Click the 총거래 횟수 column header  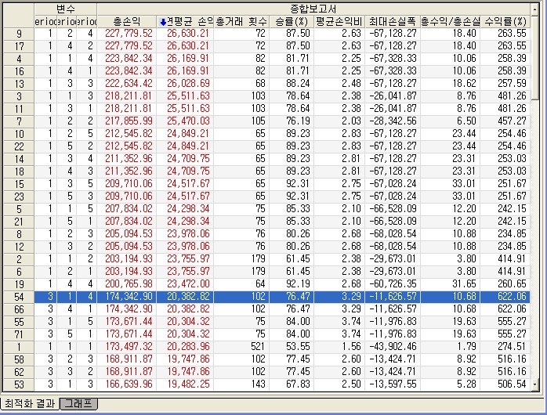[241, 21]
